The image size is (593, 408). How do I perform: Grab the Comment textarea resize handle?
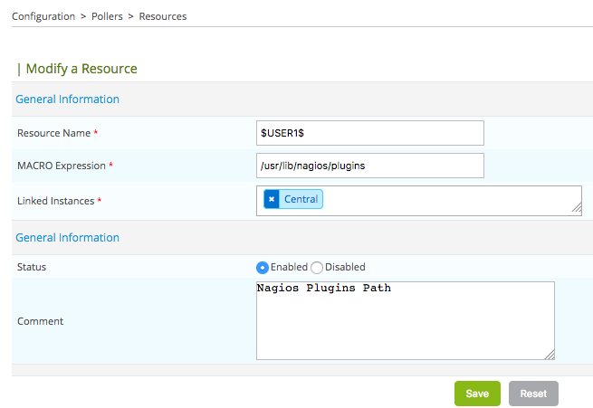549,355
